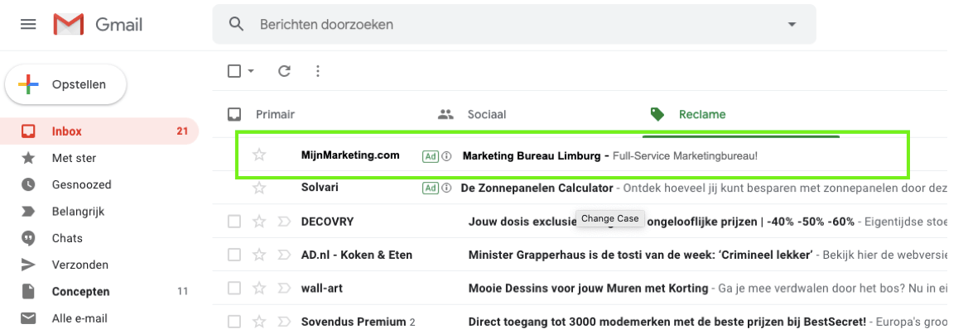Screen dimensions: 968x334
Task: Click the search magnifier icon
Action: tap(236, 25)
